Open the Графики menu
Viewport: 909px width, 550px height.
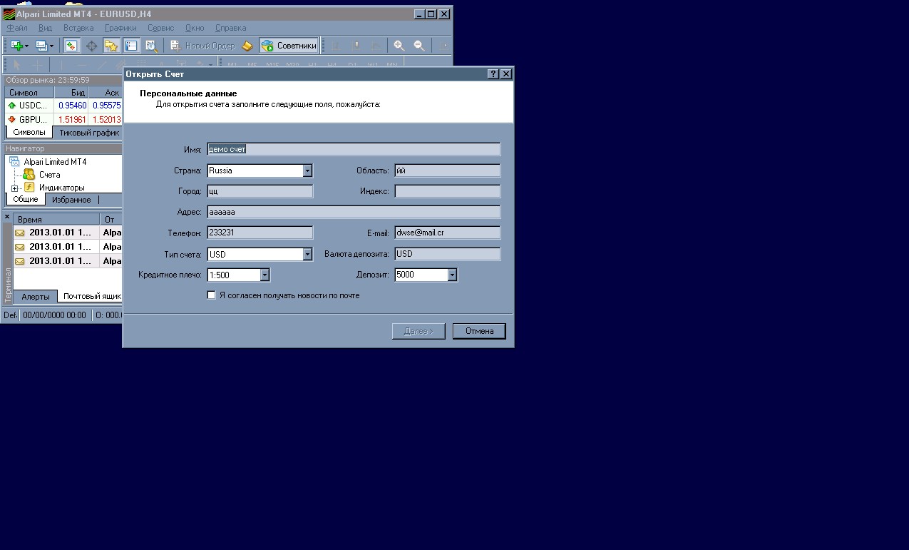(120, 28)
